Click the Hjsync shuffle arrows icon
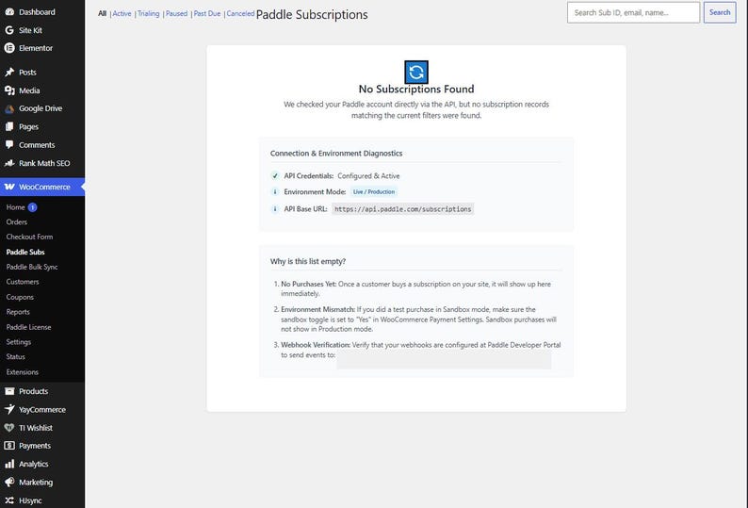This screenshot has width=748, height=508. [9, 500]
